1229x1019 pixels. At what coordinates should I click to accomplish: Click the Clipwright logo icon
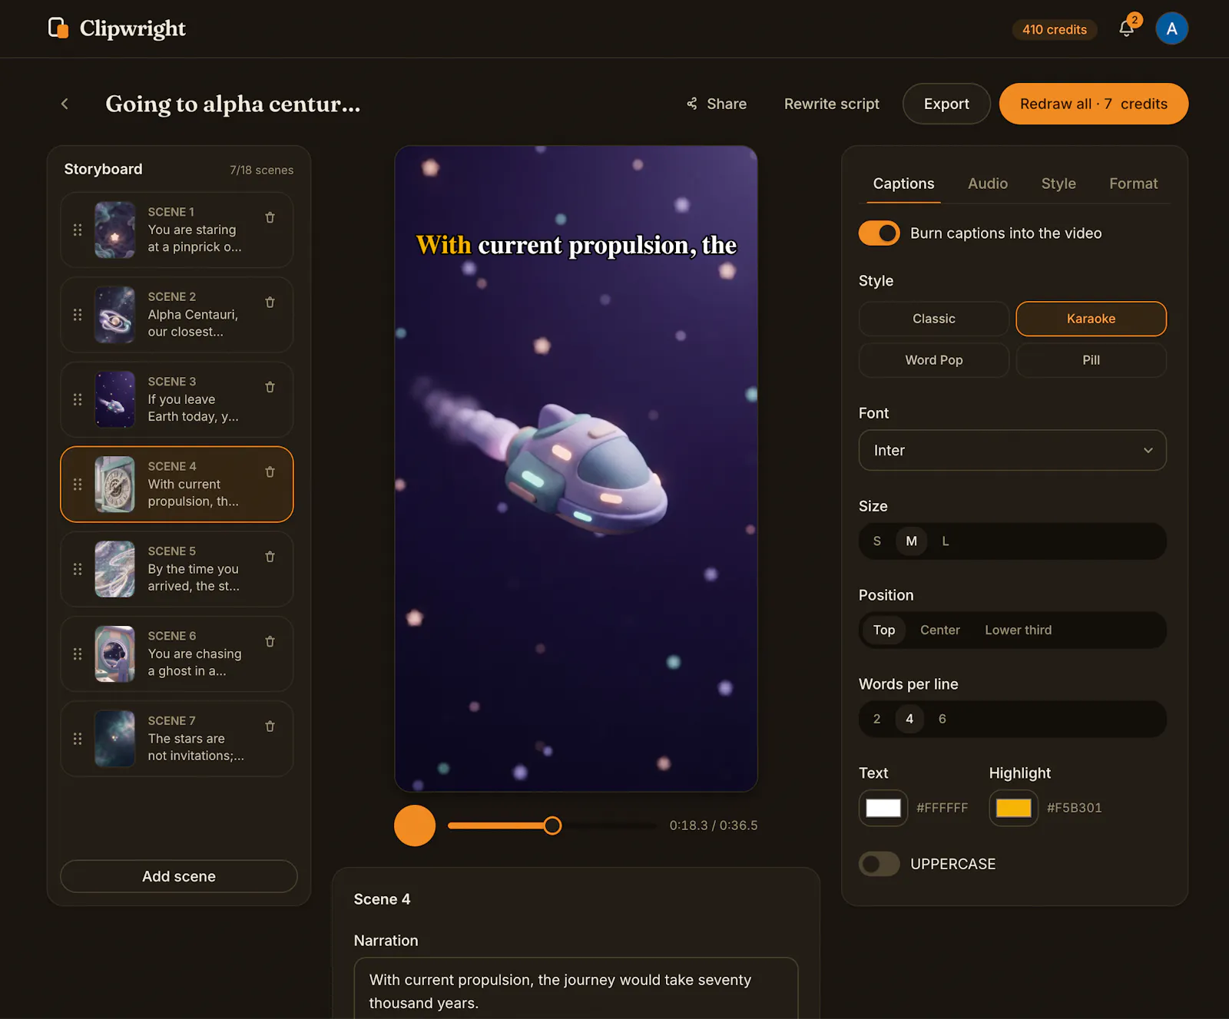(x=58, y=28)
